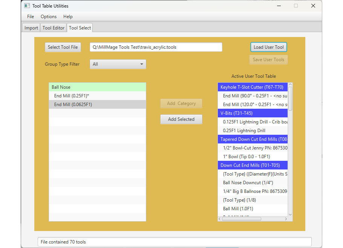Click the down arrow on the tool table scrollbar
The image size is (343, 248).
290,214
